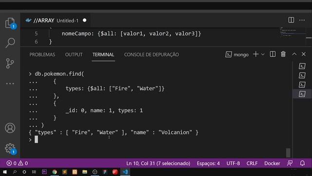Open the new terminal launch profile dropdown
The height and width of the screenshot is (176, 312).
[263, 54]
